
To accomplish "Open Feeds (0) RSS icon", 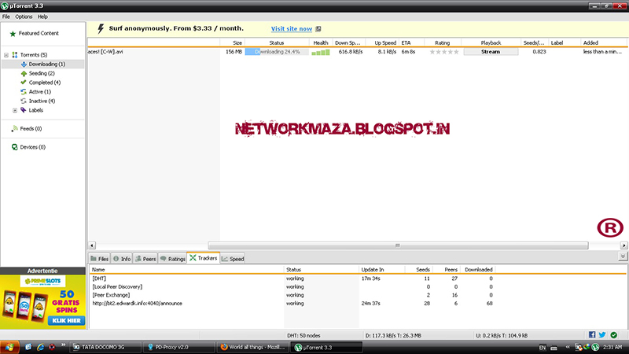I will pyautogui.click(x=15, y=128).
